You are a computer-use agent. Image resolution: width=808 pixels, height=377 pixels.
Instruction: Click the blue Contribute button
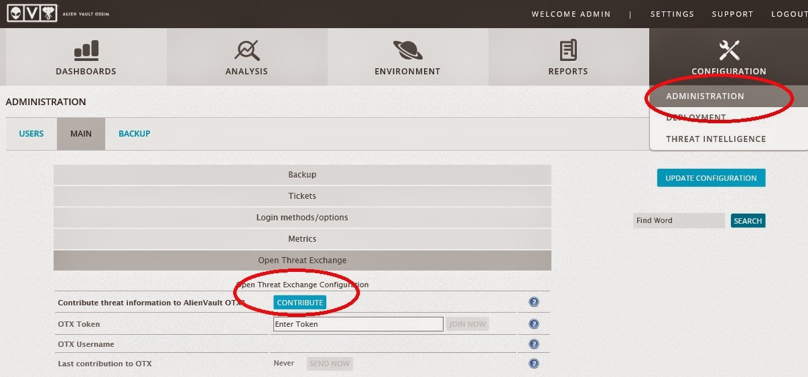pos(299,303)
